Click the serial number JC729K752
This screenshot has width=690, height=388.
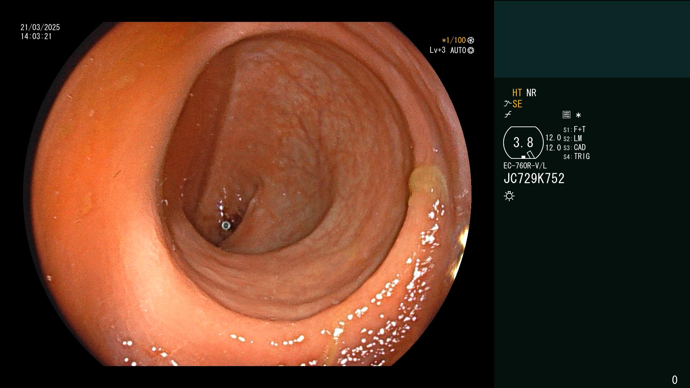click(x=534, y=179)
